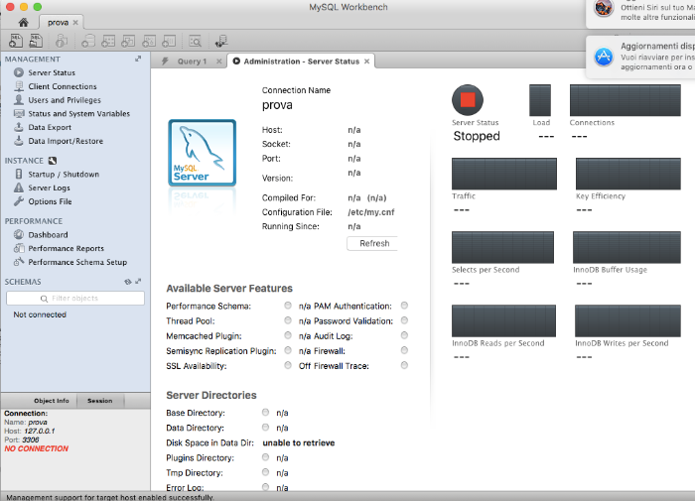
Task: Click the Data Import/Restore icon
Action: (19, 141)
